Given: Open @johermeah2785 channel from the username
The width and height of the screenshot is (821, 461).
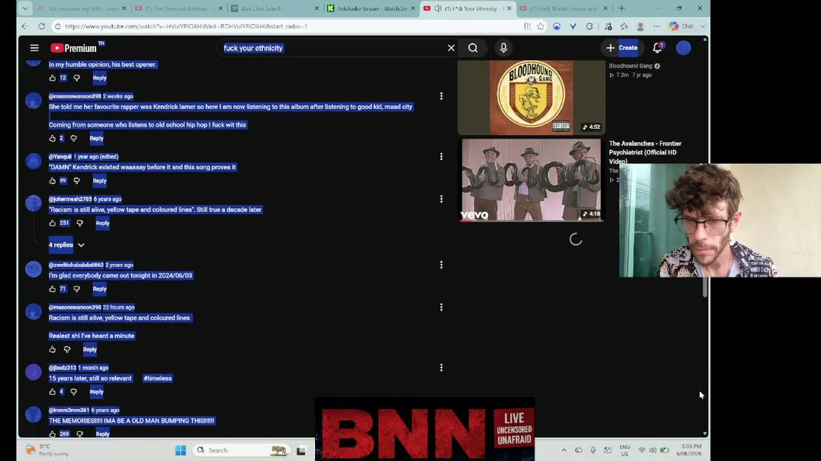Looking at the screenshot, I should [x=71, y=199].
